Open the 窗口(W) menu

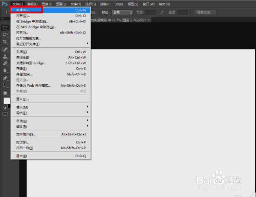pyautogui.click(x=149, y=4)
